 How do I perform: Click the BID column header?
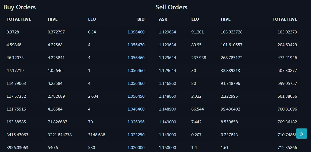pos(141,19)
